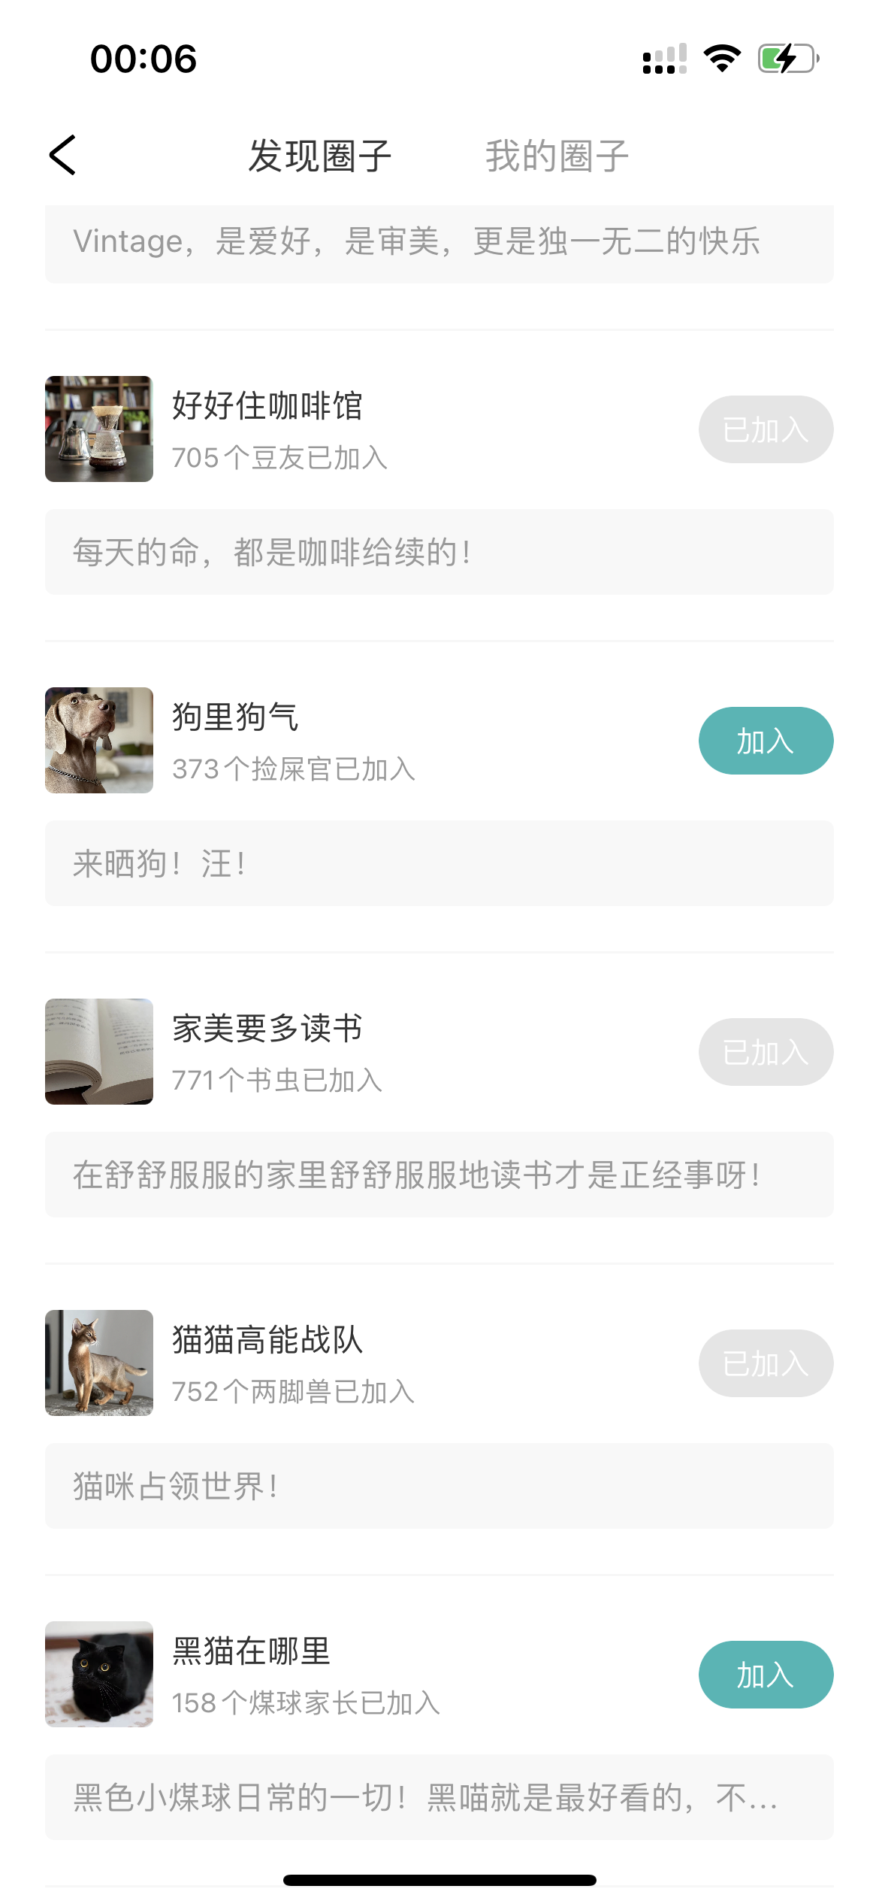Tap the home indicator bar

pyautogui.click(x=439, y=1880)
